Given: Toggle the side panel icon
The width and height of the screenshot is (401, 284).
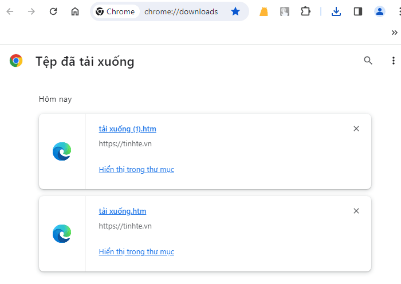Looking at the screenshot, I should (x=358, y=11).
